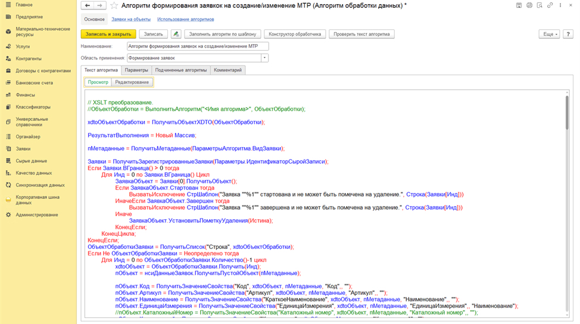The image size is (580, 324).
Task: Select the Подчиненные алгоритмы tab
Action: [181, 70]
